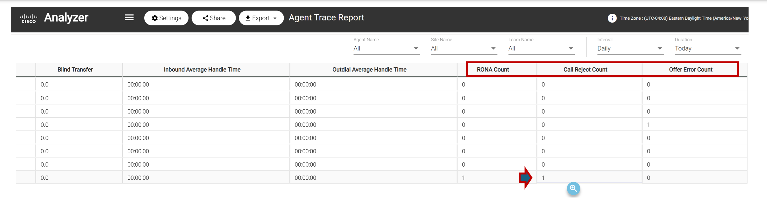Select the highlighted Call Reject Count cell

click(x=589, y=177)
